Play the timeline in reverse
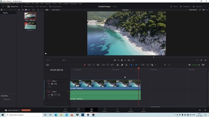209x117 pixels. point(118,60)
